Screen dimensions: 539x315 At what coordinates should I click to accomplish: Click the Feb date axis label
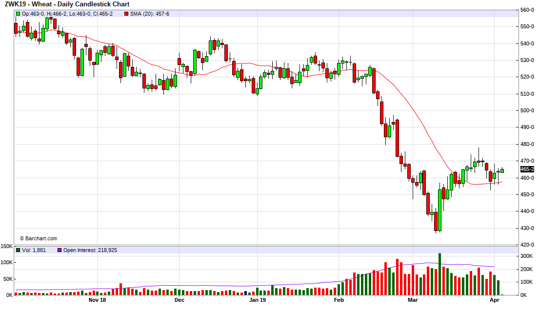[338, 300]
